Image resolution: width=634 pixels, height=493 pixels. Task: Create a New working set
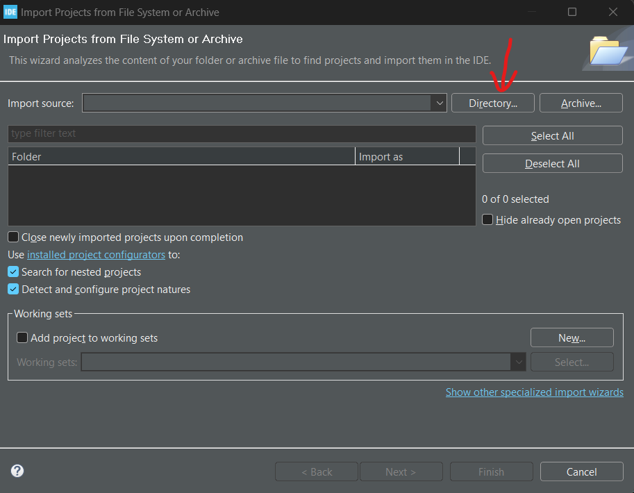[x=572, y=337]
